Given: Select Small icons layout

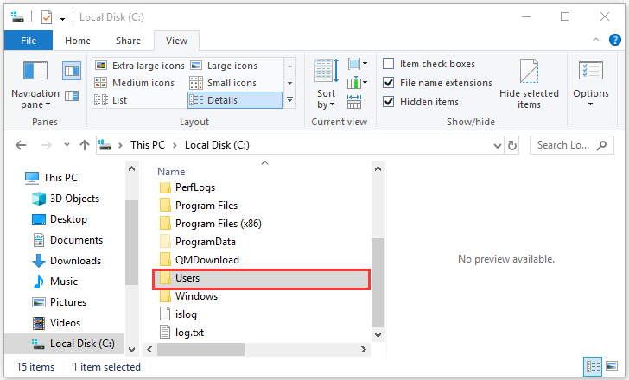Looking at the screenshot, I should pyautogui.click(x=224, y=83).
